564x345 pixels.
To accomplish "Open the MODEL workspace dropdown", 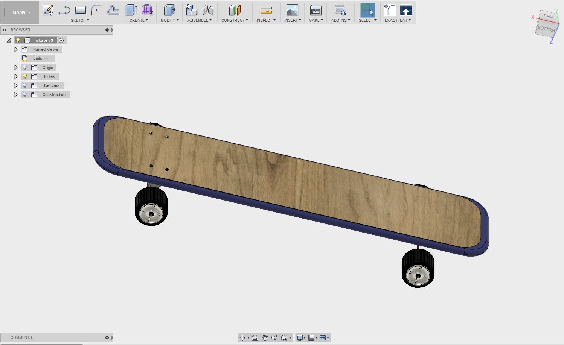I will pyautogui.click(x=21, y=13).
